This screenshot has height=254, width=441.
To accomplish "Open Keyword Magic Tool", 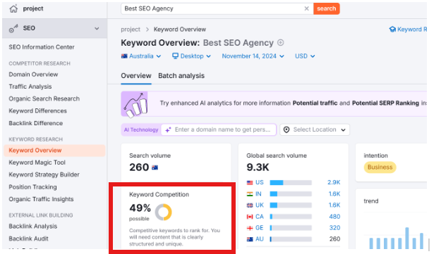I will pos(37,163).
